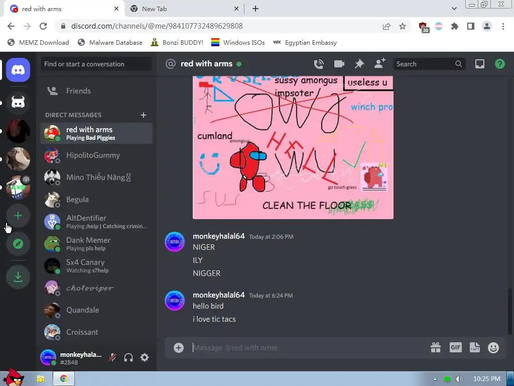
Task: Bookmark this page with star icon
Action: (x=403, y=26)
